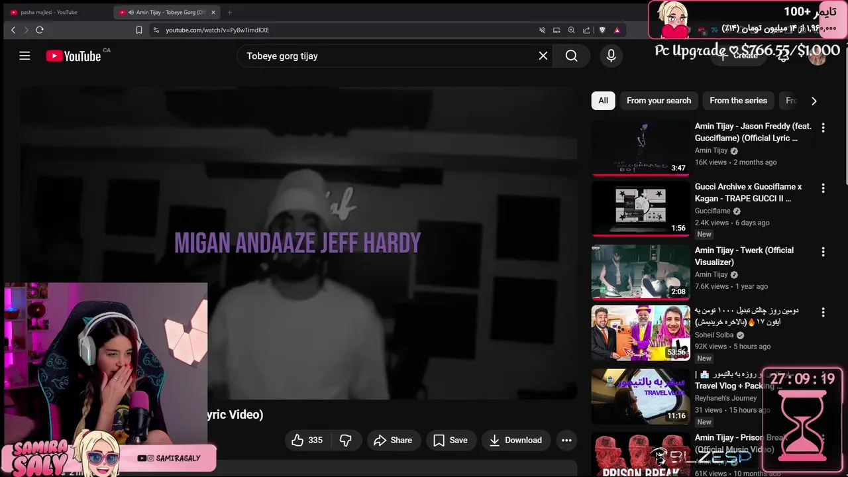Open the Soheil Solba channel link
848x477 pixels.
(714, 335)
